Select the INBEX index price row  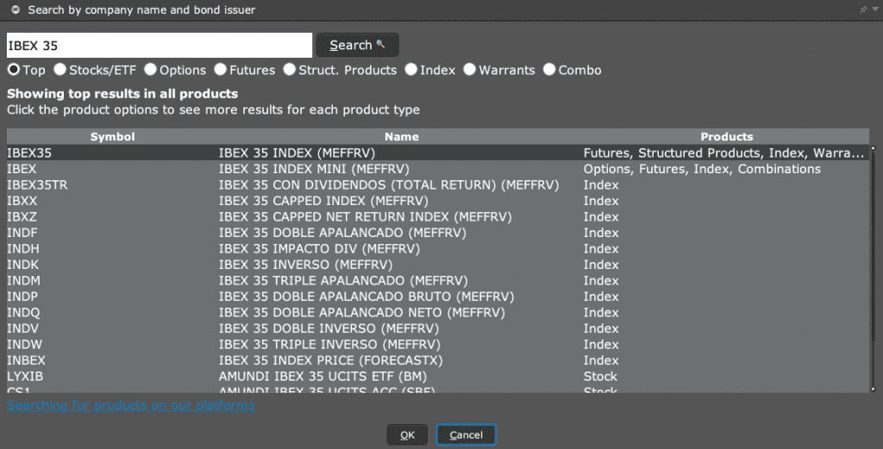tap(438, 360)
